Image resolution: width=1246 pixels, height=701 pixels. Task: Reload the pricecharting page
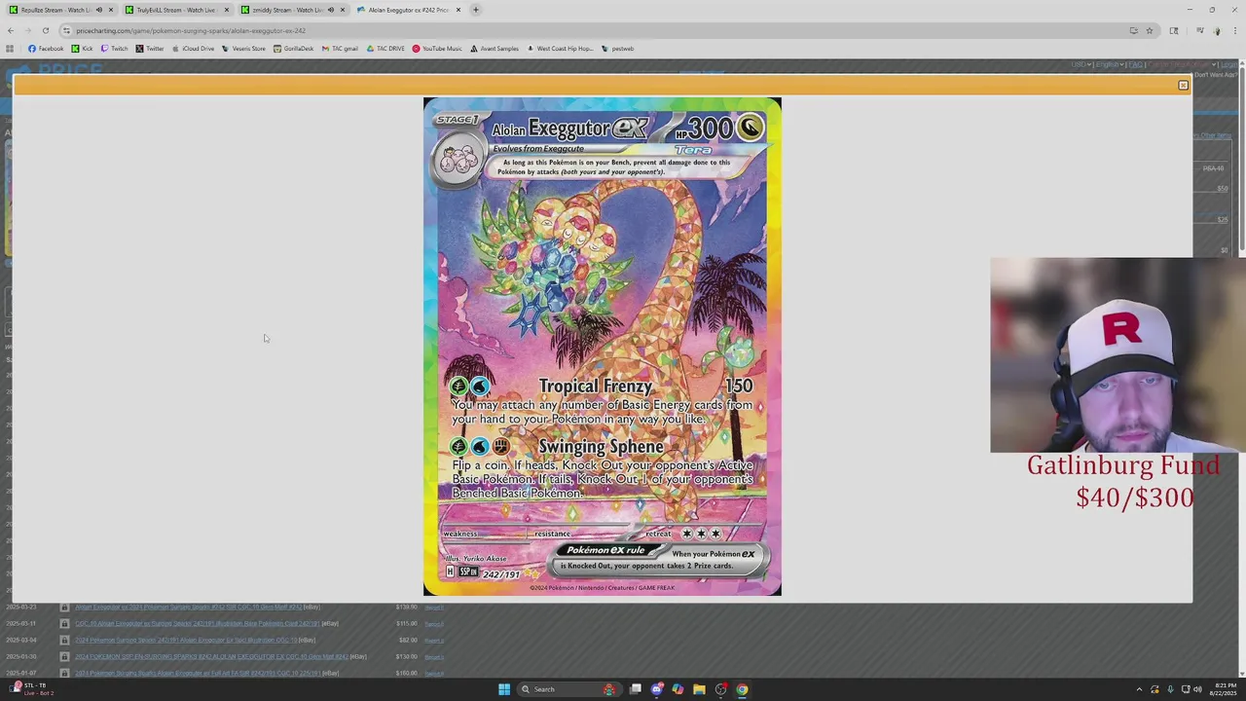tap(45, 30)
